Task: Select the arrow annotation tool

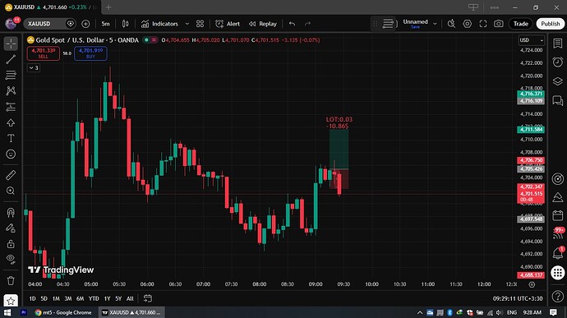Action: pyautogui.click(x=11, y=122)
